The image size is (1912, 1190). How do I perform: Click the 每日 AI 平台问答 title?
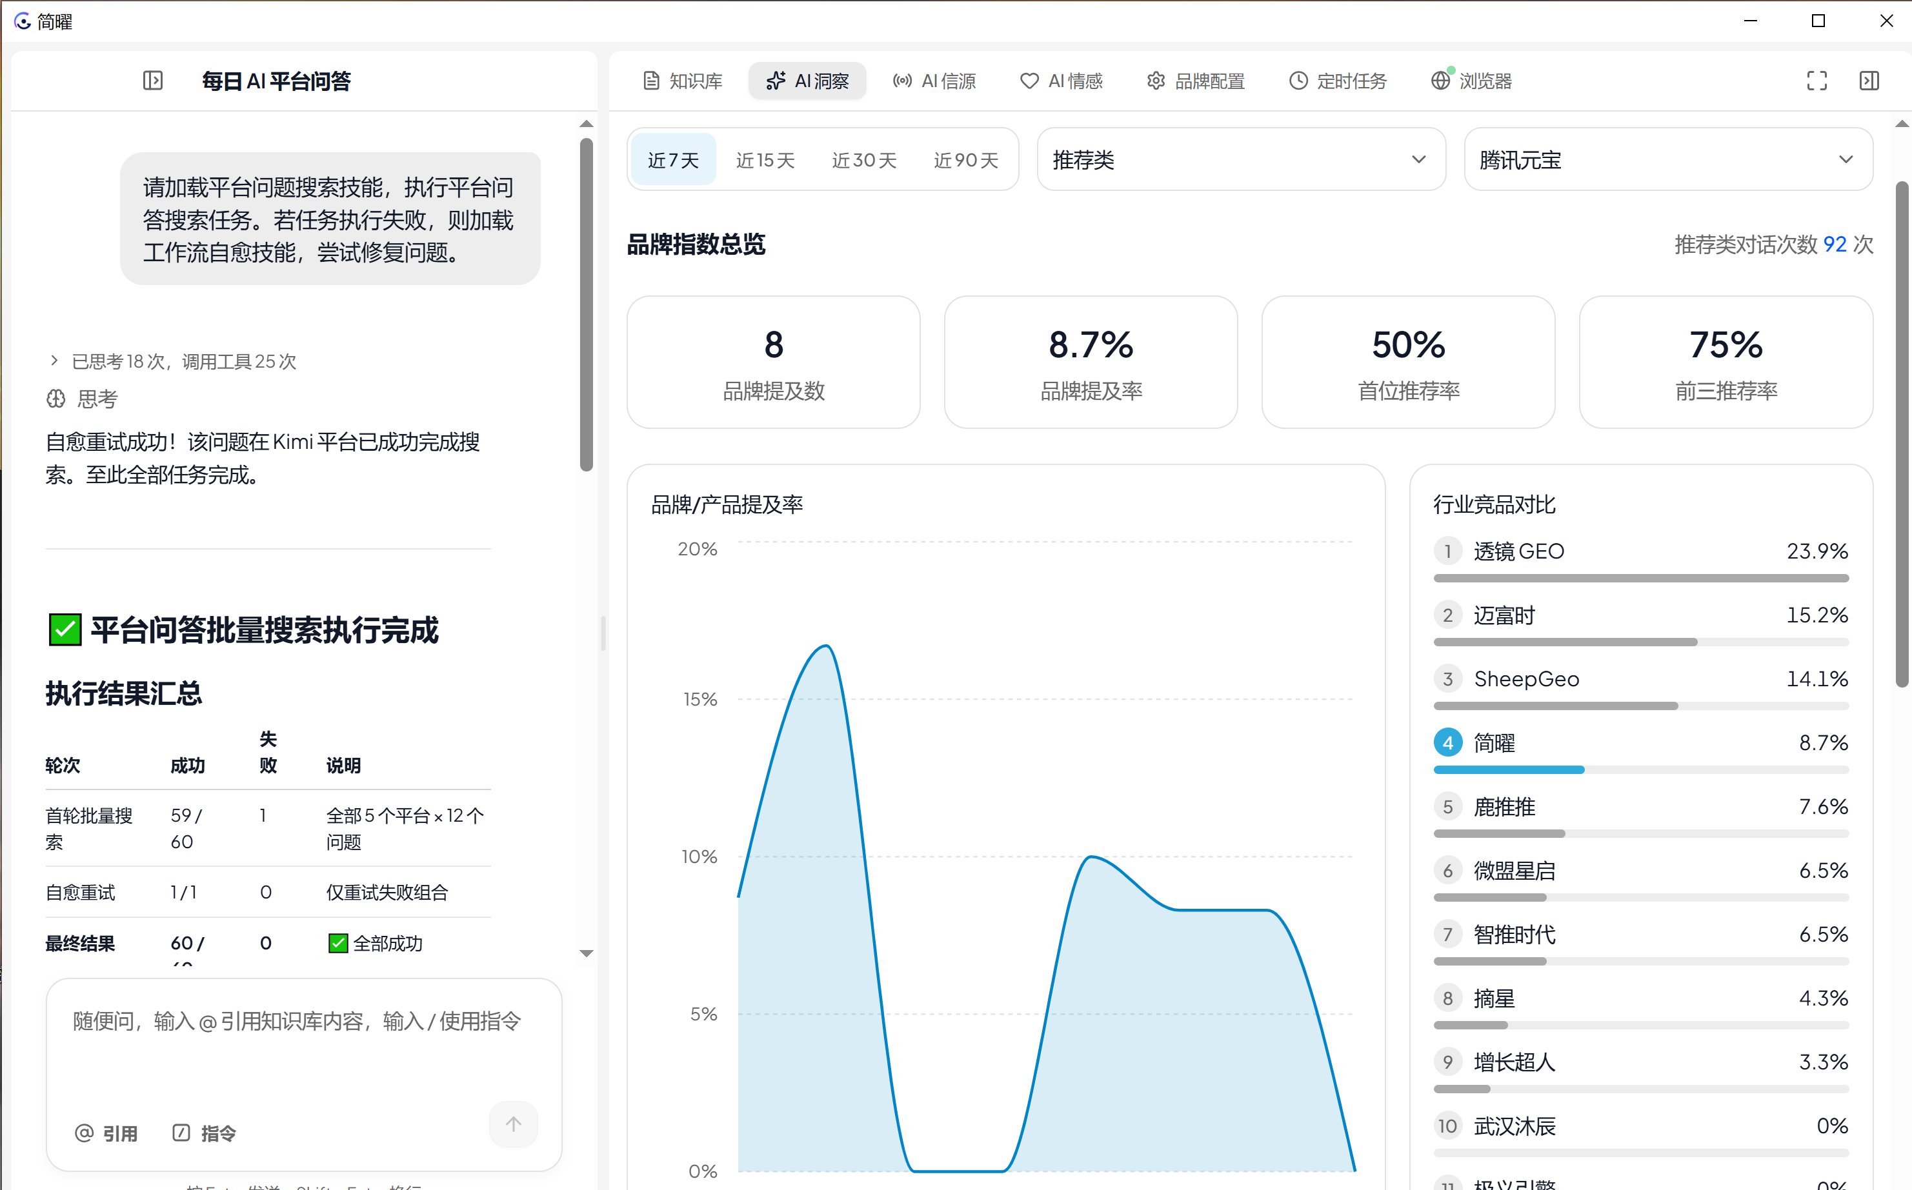point(276,80)
